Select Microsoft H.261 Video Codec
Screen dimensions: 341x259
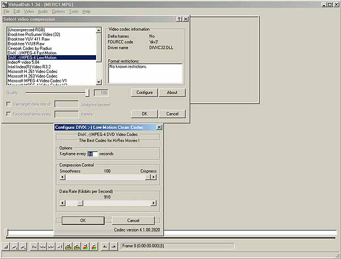52,72
